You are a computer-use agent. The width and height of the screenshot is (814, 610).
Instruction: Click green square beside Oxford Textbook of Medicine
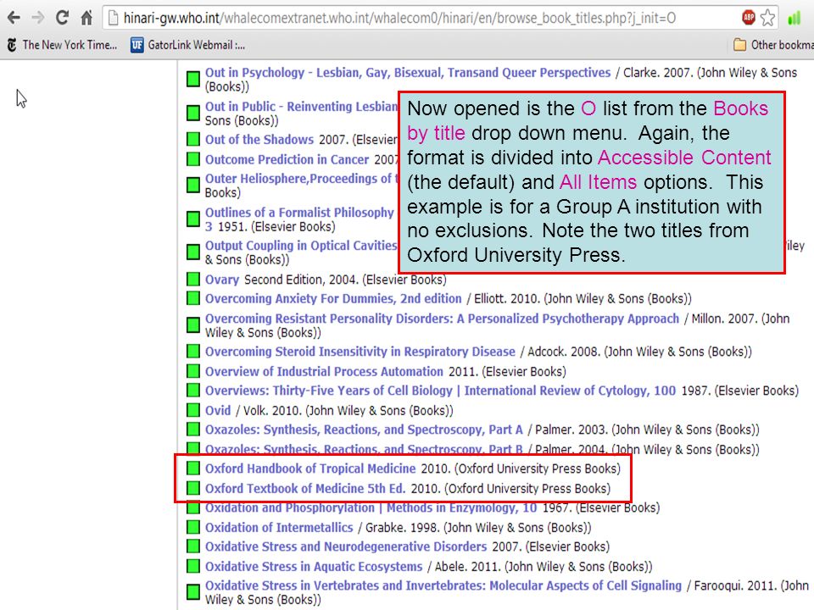coord(193,488)
